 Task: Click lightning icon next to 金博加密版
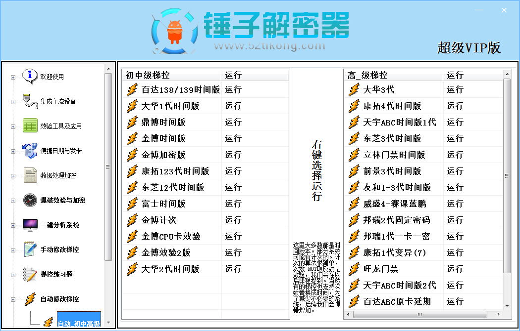(x=132, y=155)
